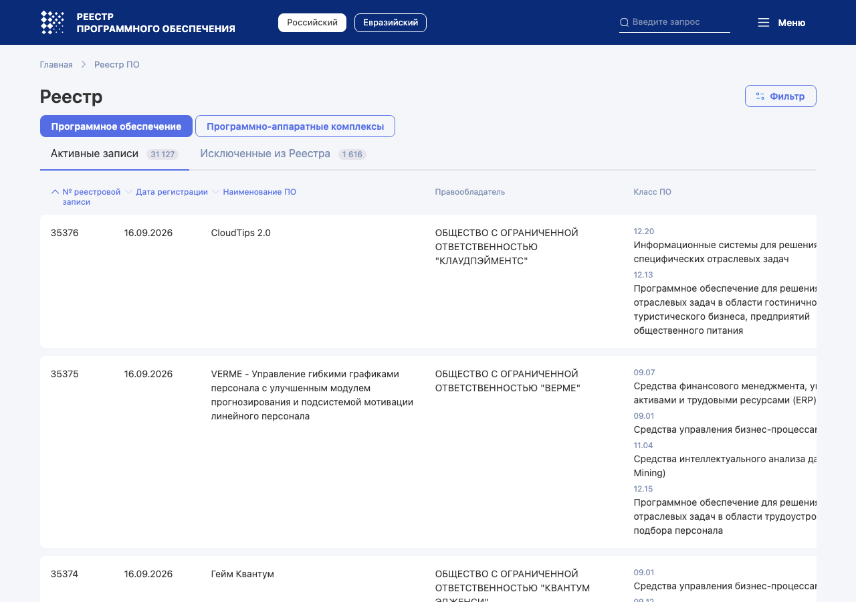This screenshot has width=856, height=602.
Task: Click the Реестр ПО breadcrumb
Action: (117, 65)
